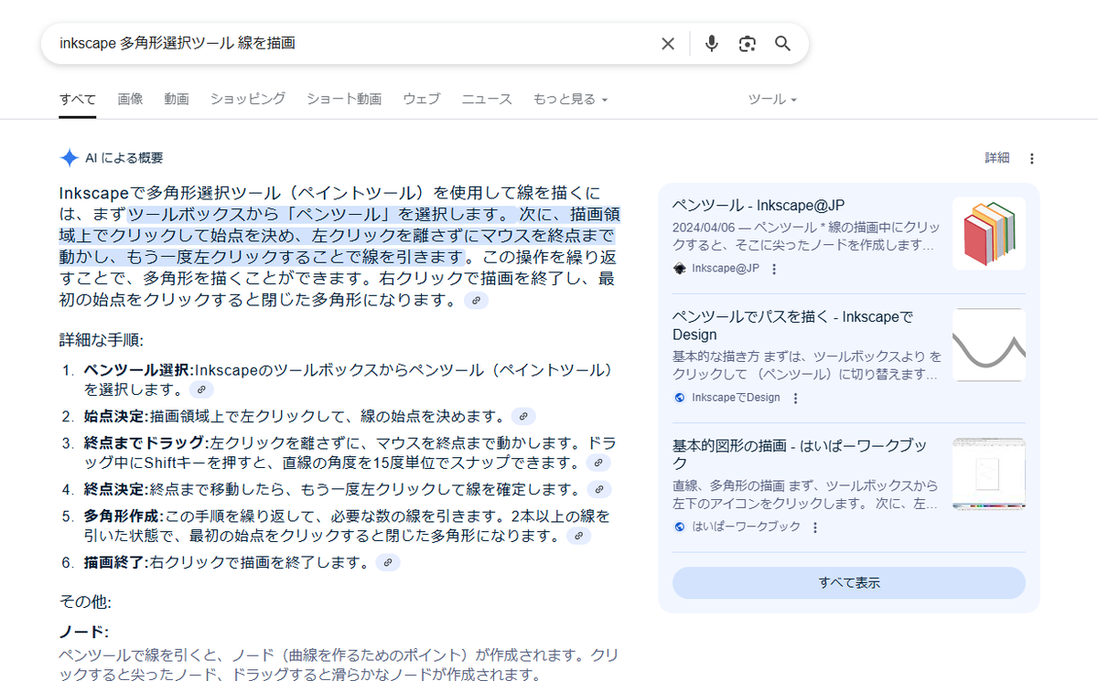Viewport: 1098px width, 681px height.
Task: Clear the search query with X icon
Action: (668, 44)
